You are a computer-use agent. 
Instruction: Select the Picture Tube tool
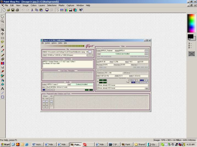click(x=2, y=76)
